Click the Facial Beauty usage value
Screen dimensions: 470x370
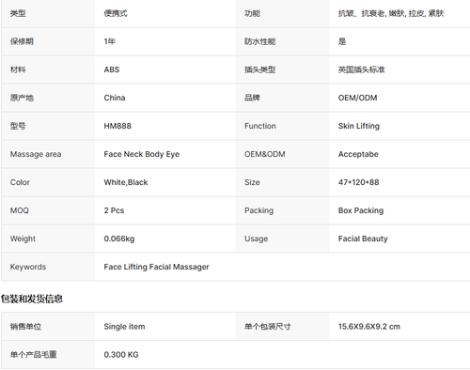[363, 239]
